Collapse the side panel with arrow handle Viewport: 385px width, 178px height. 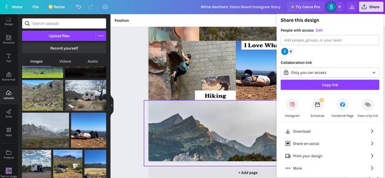click(x=112, y=105)
